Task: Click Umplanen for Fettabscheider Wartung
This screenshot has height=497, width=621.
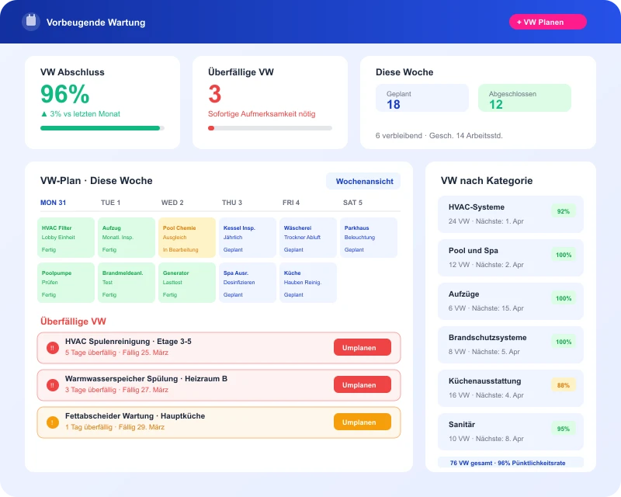Action: pyautogui.click(x=363, y=422)
